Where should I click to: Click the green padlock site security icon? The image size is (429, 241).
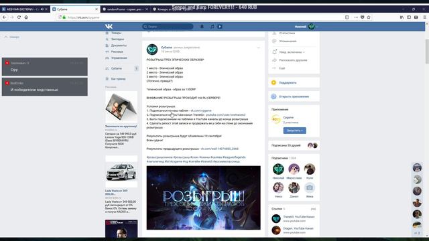(x=64, y=17)
